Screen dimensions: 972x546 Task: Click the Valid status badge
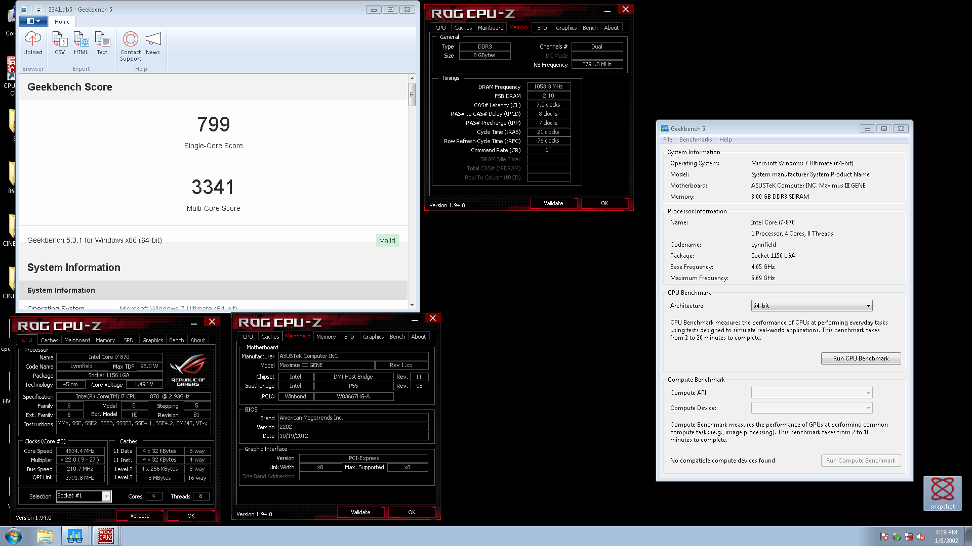point(387,241)
